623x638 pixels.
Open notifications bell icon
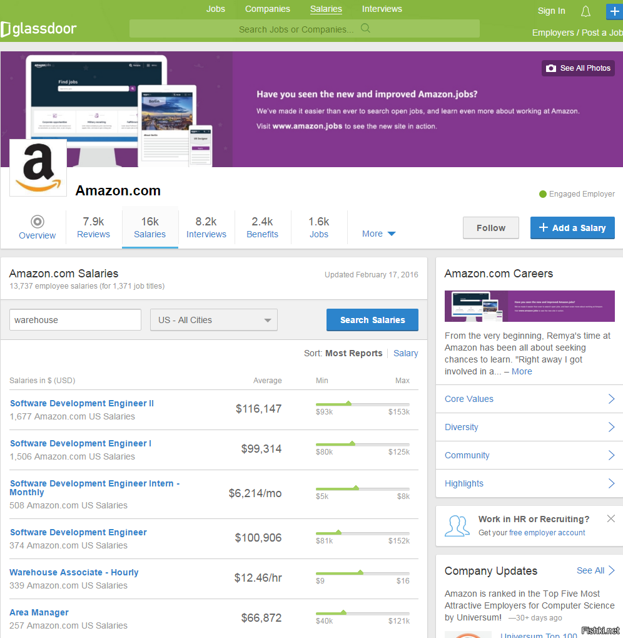[585, 11]
